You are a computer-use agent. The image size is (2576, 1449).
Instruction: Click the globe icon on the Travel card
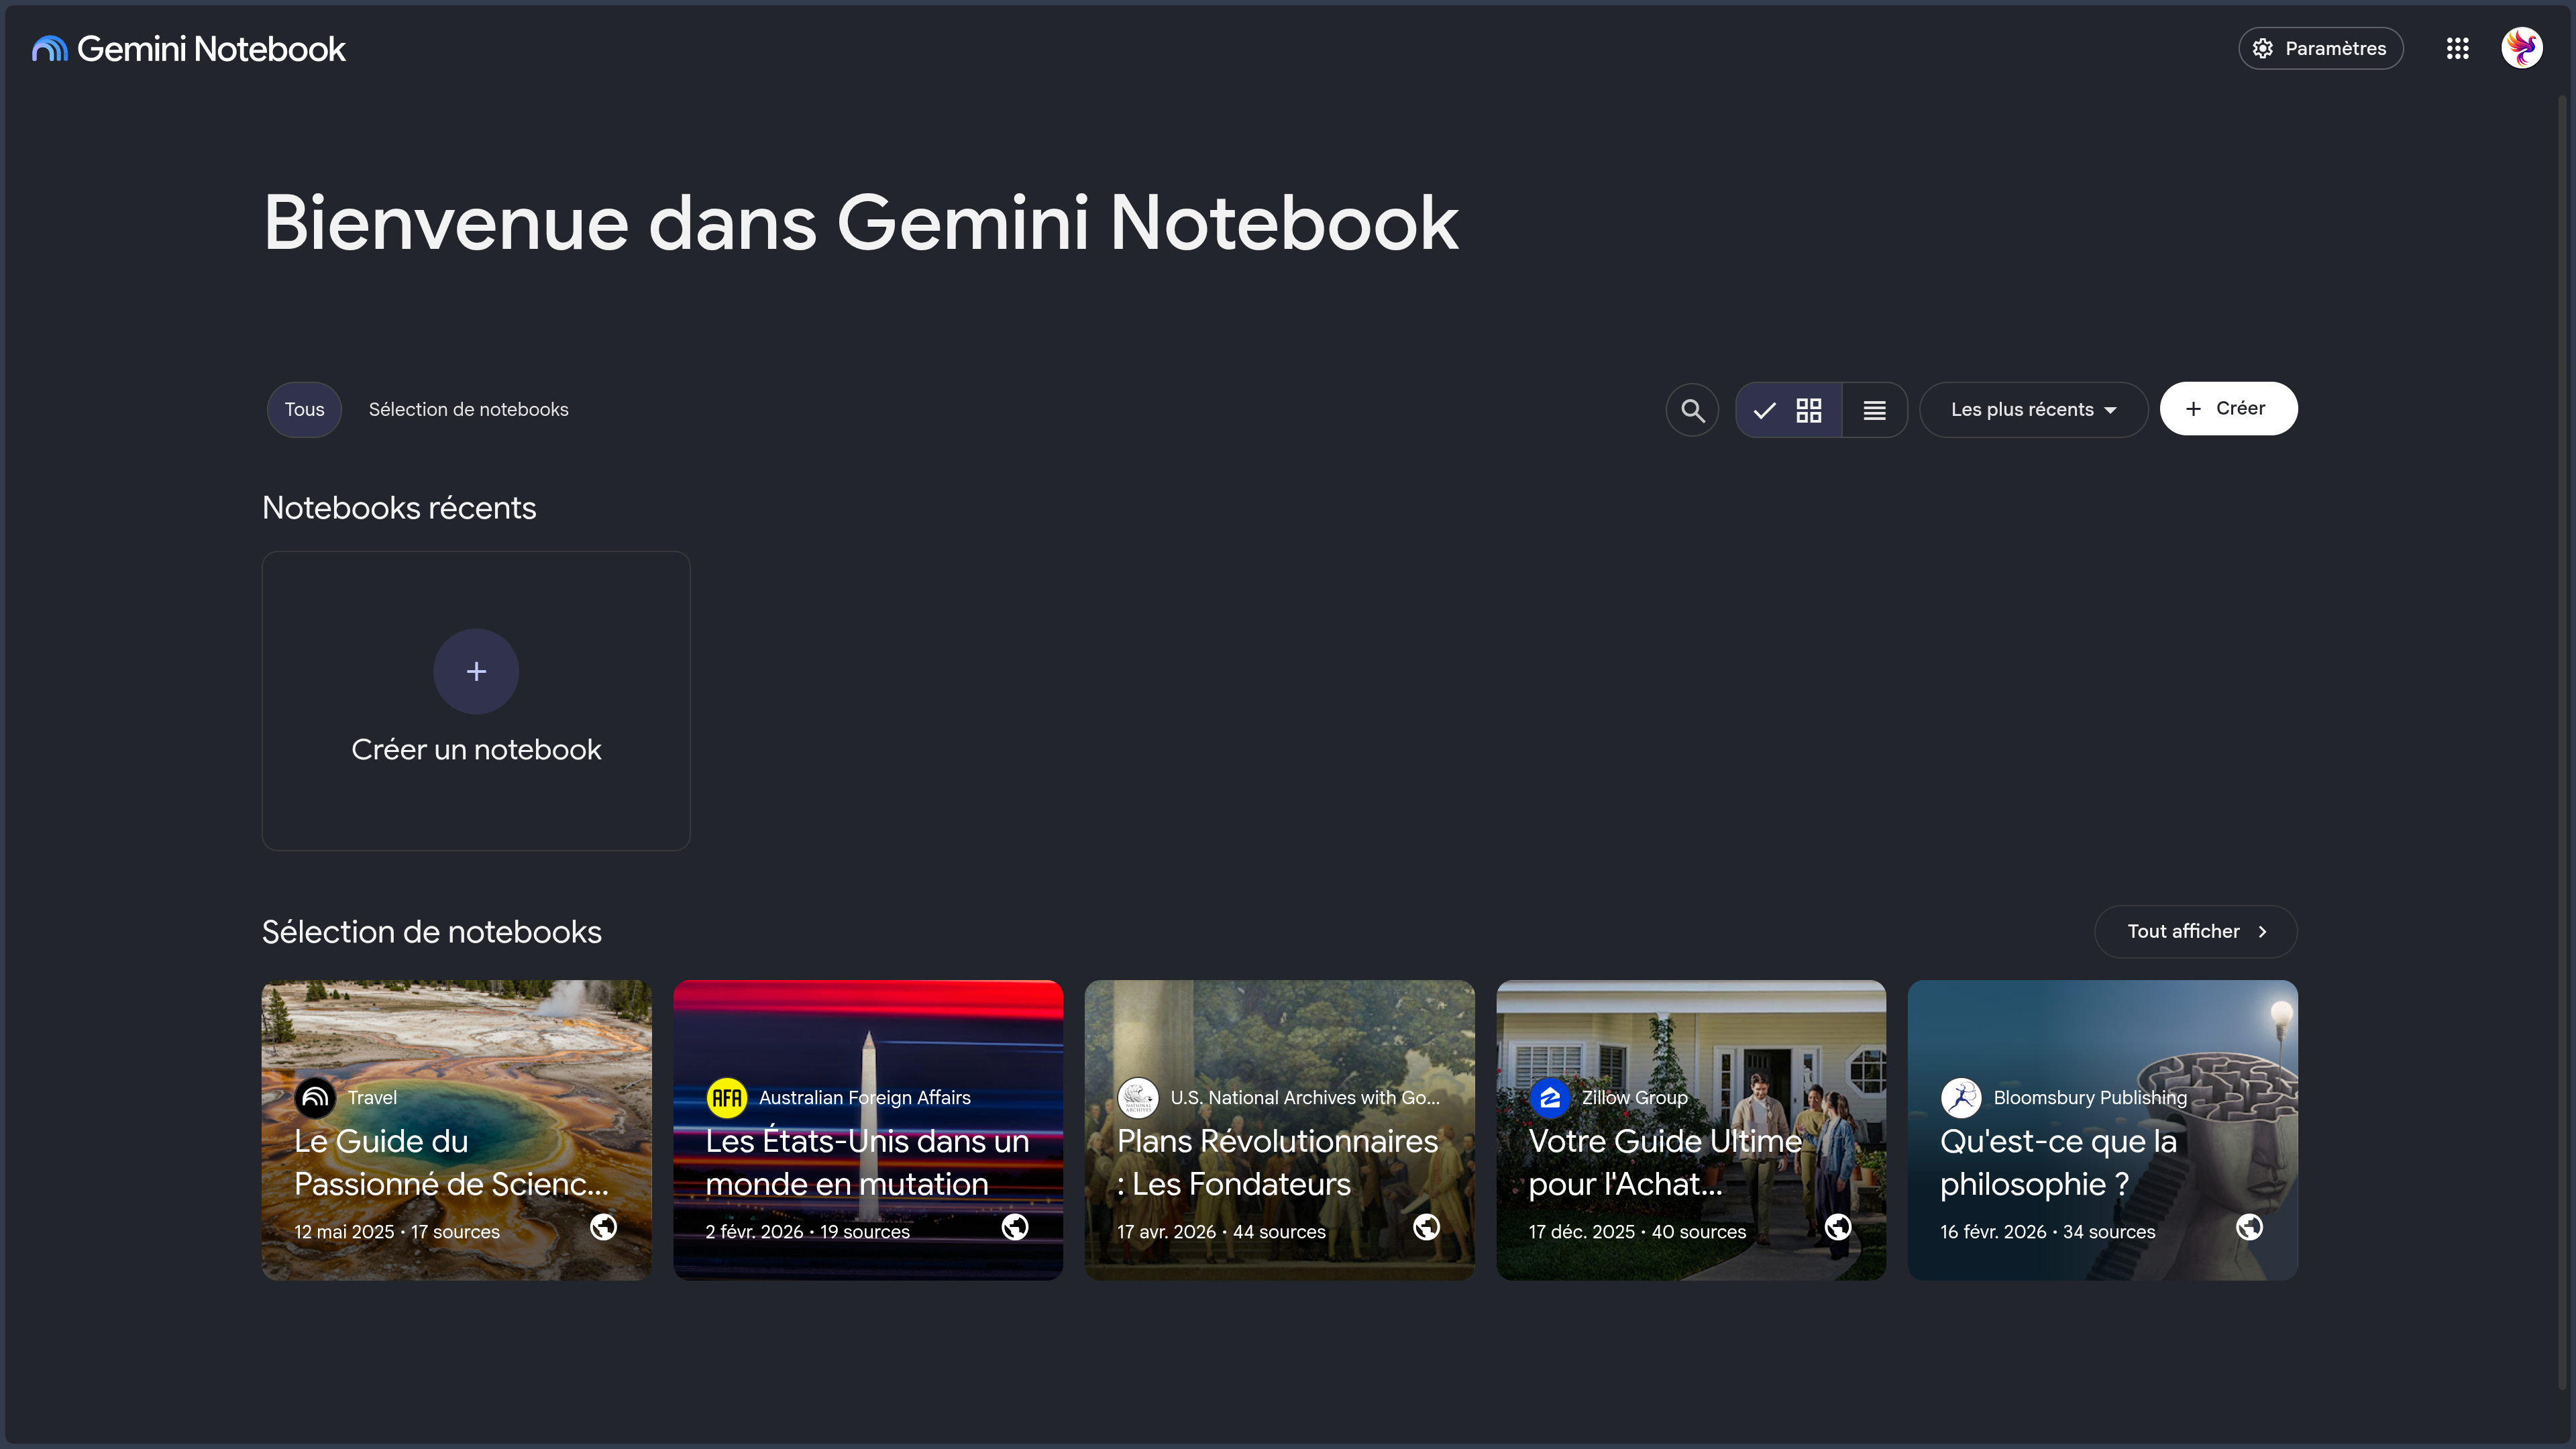[603, 1227]
